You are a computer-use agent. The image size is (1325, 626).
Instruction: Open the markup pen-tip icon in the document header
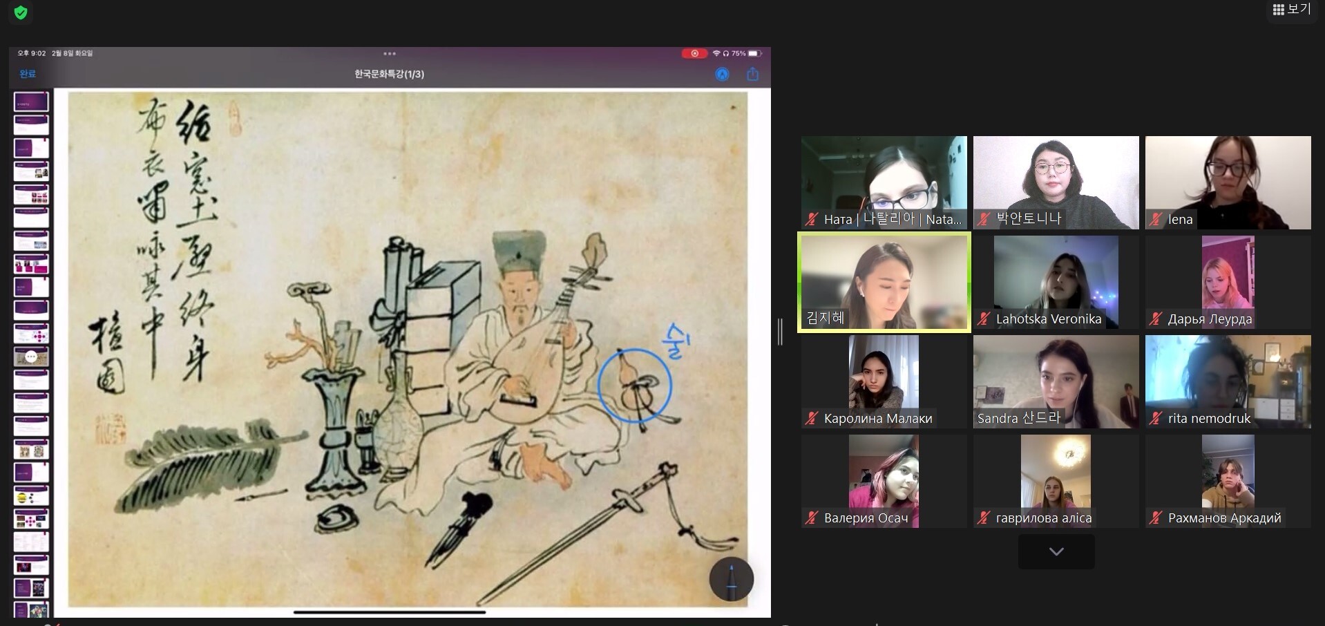point(722,74)
